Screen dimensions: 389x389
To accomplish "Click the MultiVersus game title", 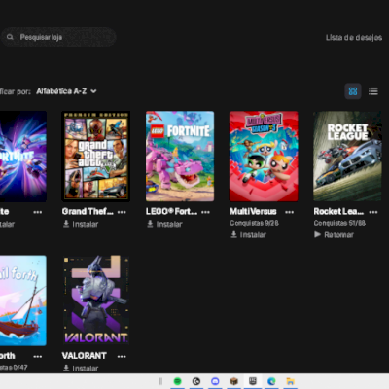I will 253,211.
